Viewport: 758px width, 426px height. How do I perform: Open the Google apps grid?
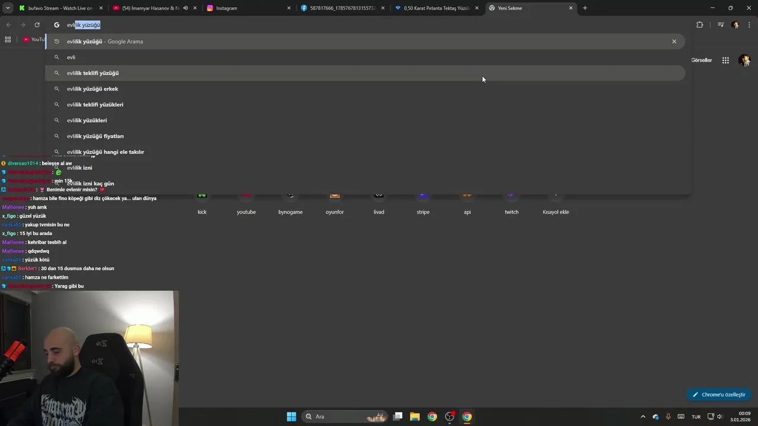[x=725, y=60]
